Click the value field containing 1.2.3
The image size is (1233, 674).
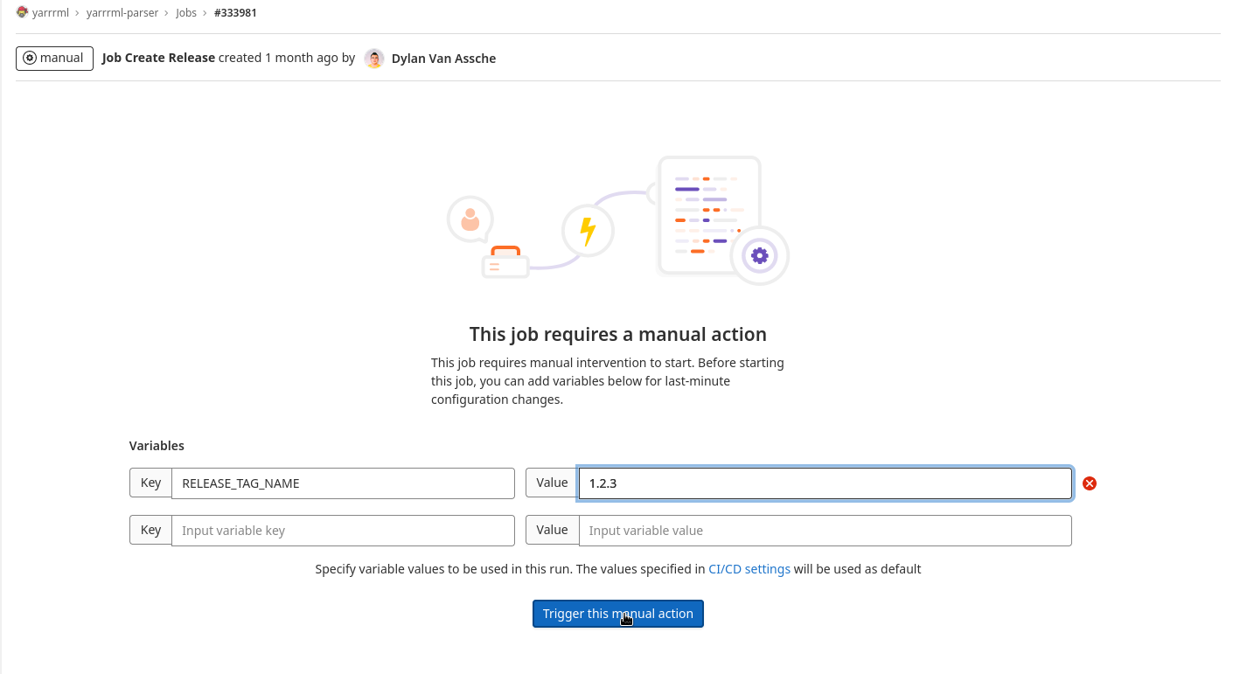tap(825, 483)
